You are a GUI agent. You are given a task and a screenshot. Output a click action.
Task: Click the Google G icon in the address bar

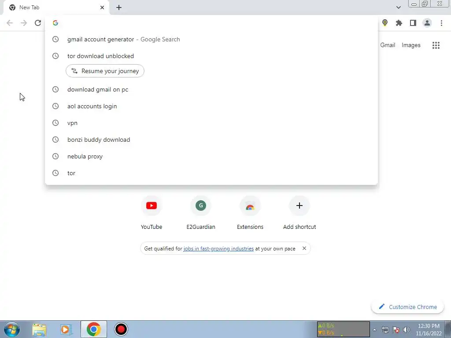click(x=55, y=23)
